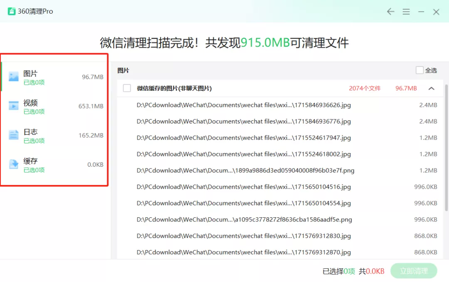449x282 pixels.
Task: Select file 1715769312870.jpg row
Action: tap(280, 252)
